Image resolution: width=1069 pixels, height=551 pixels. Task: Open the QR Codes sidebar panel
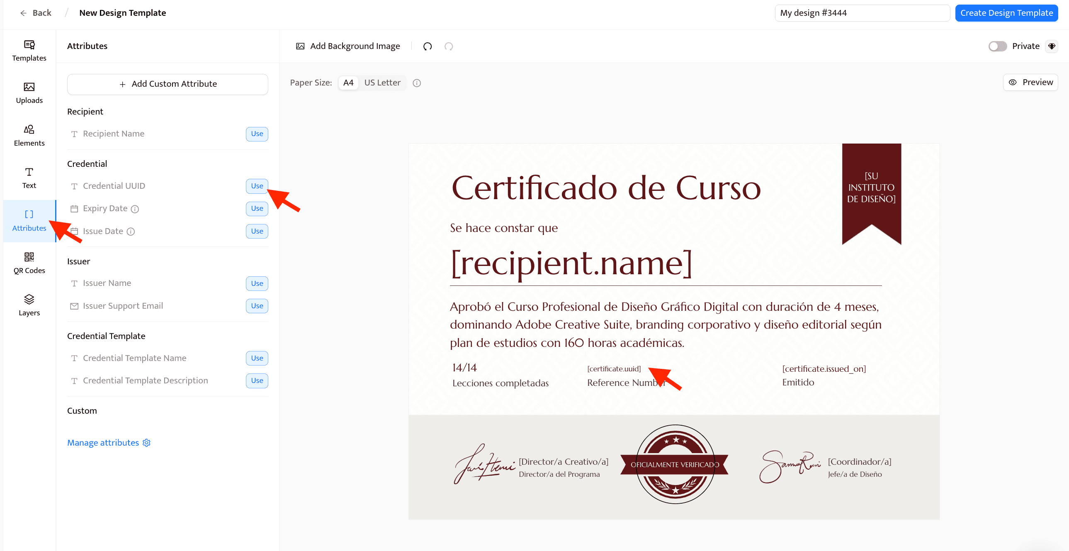click(29, 263)
